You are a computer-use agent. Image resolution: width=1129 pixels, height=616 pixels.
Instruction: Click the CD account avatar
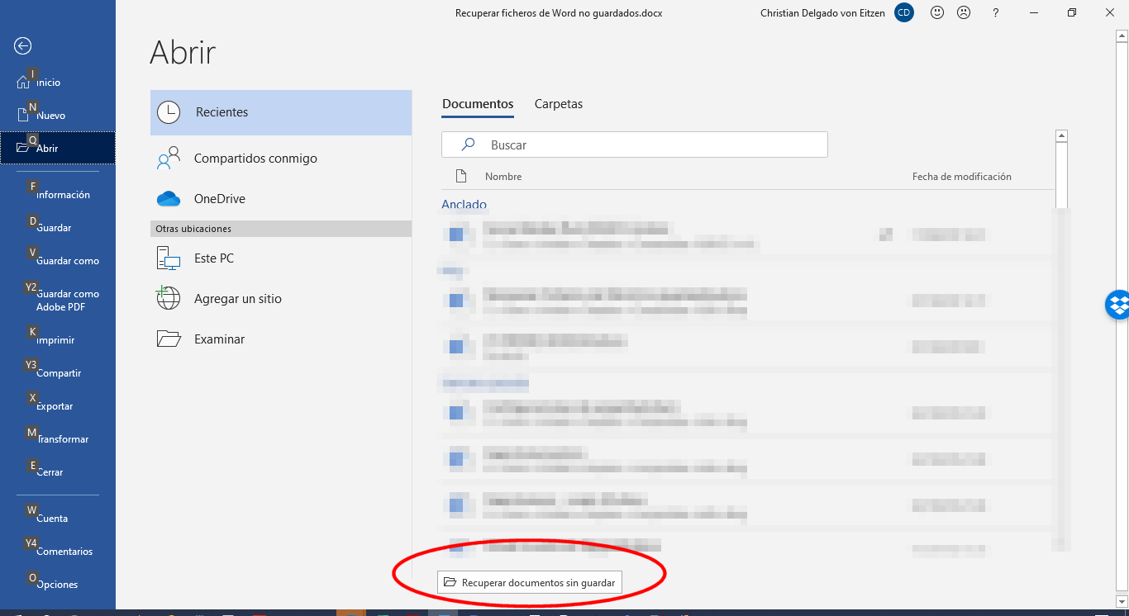pos(904,13)
